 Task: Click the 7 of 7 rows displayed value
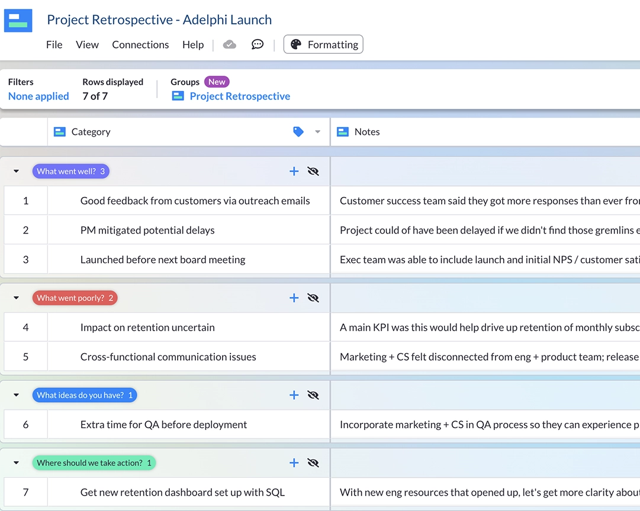95,96
